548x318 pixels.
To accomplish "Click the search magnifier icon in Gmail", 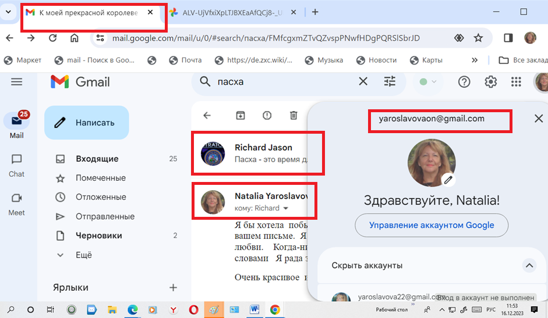I will pyautogui.click(x=205, y=82).
